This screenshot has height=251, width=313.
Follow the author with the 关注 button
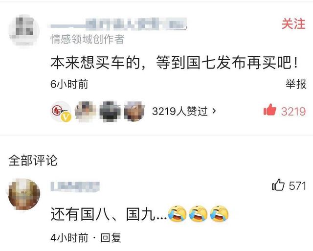tap(293, 24)
